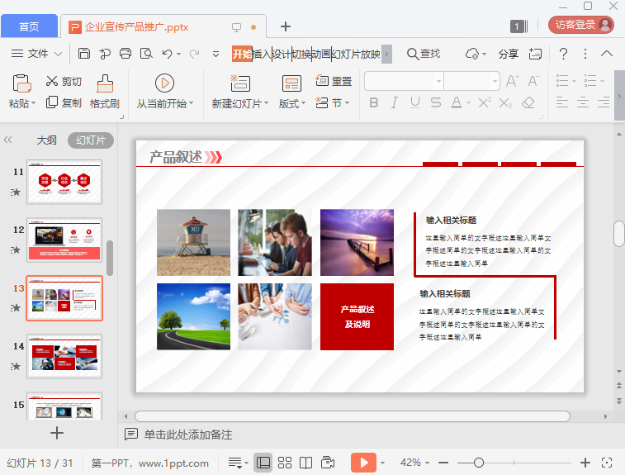Switch to slide sorter grid view
The height and width of the screenshot is (475, 625).
click(285, 463)
